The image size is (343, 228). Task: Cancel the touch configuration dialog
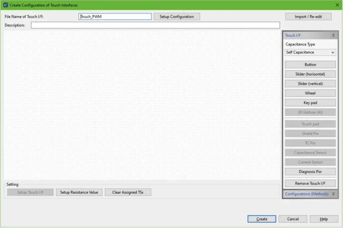293,219
